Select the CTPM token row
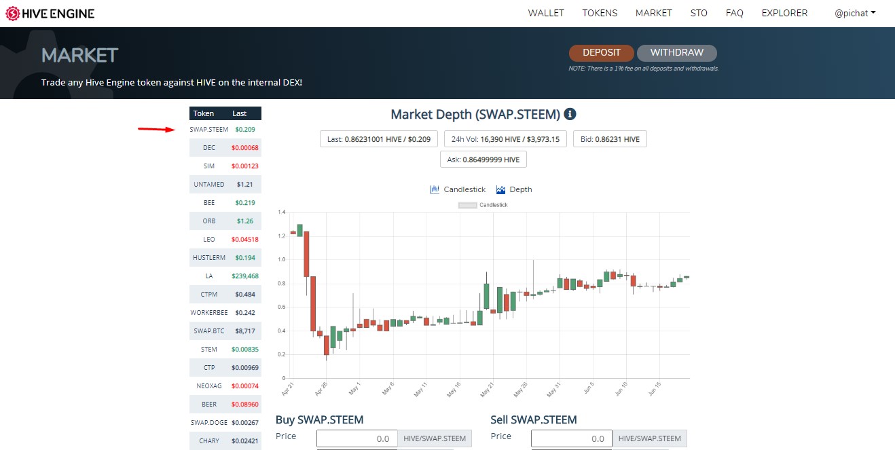Image resolution: width=895 pixels, height=450 pixels. pos(225,294)
